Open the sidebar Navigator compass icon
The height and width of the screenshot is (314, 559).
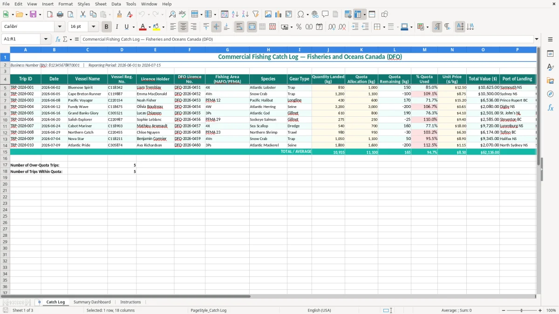click(550, 94)
